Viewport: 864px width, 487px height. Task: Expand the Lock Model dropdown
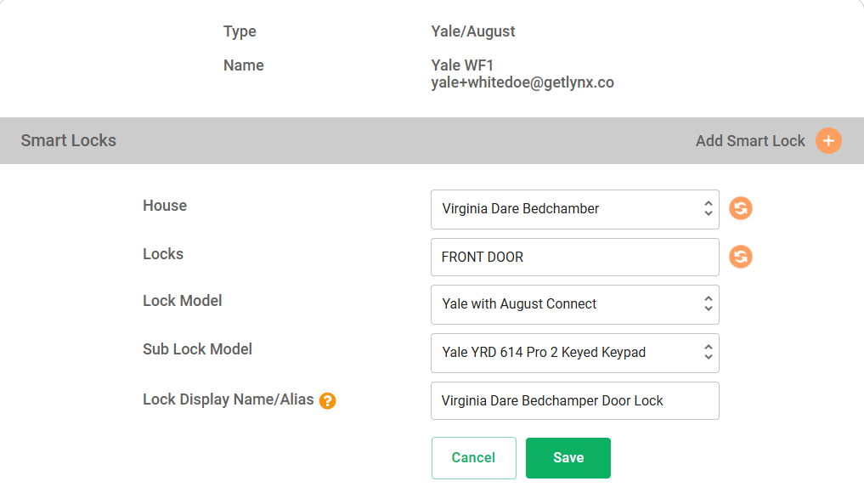pos(574,304)
